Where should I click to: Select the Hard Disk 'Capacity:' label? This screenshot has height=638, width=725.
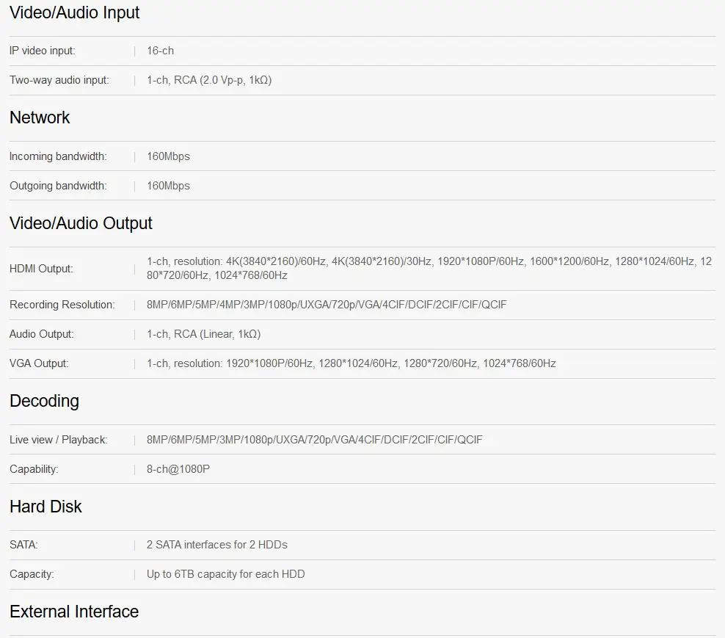click(x=32, y=574)
